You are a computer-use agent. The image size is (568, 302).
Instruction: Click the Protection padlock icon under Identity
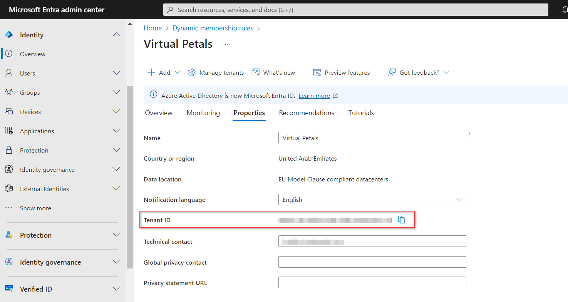click(9, 150)
